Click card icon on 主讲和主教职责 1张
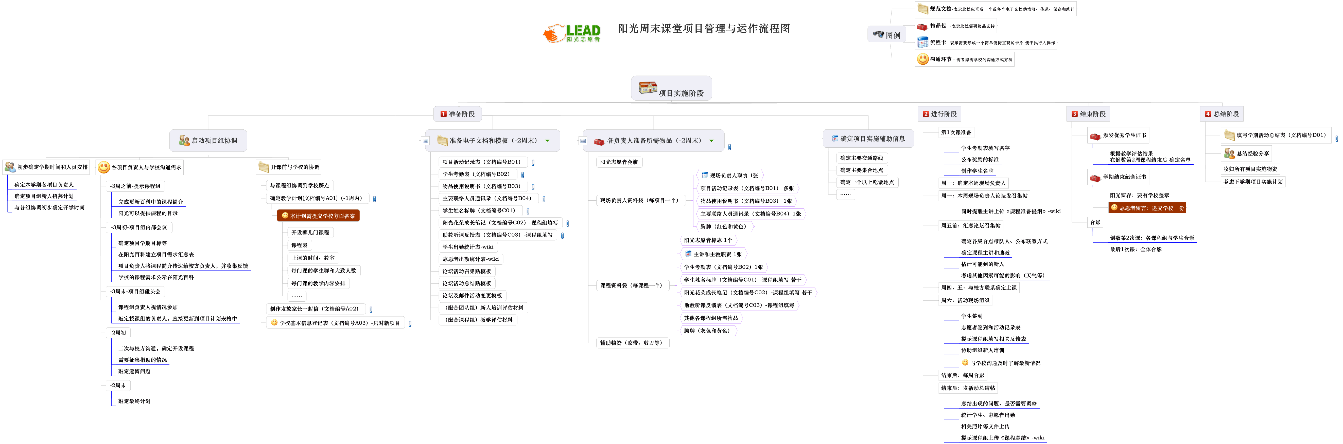 pos(688,254)
